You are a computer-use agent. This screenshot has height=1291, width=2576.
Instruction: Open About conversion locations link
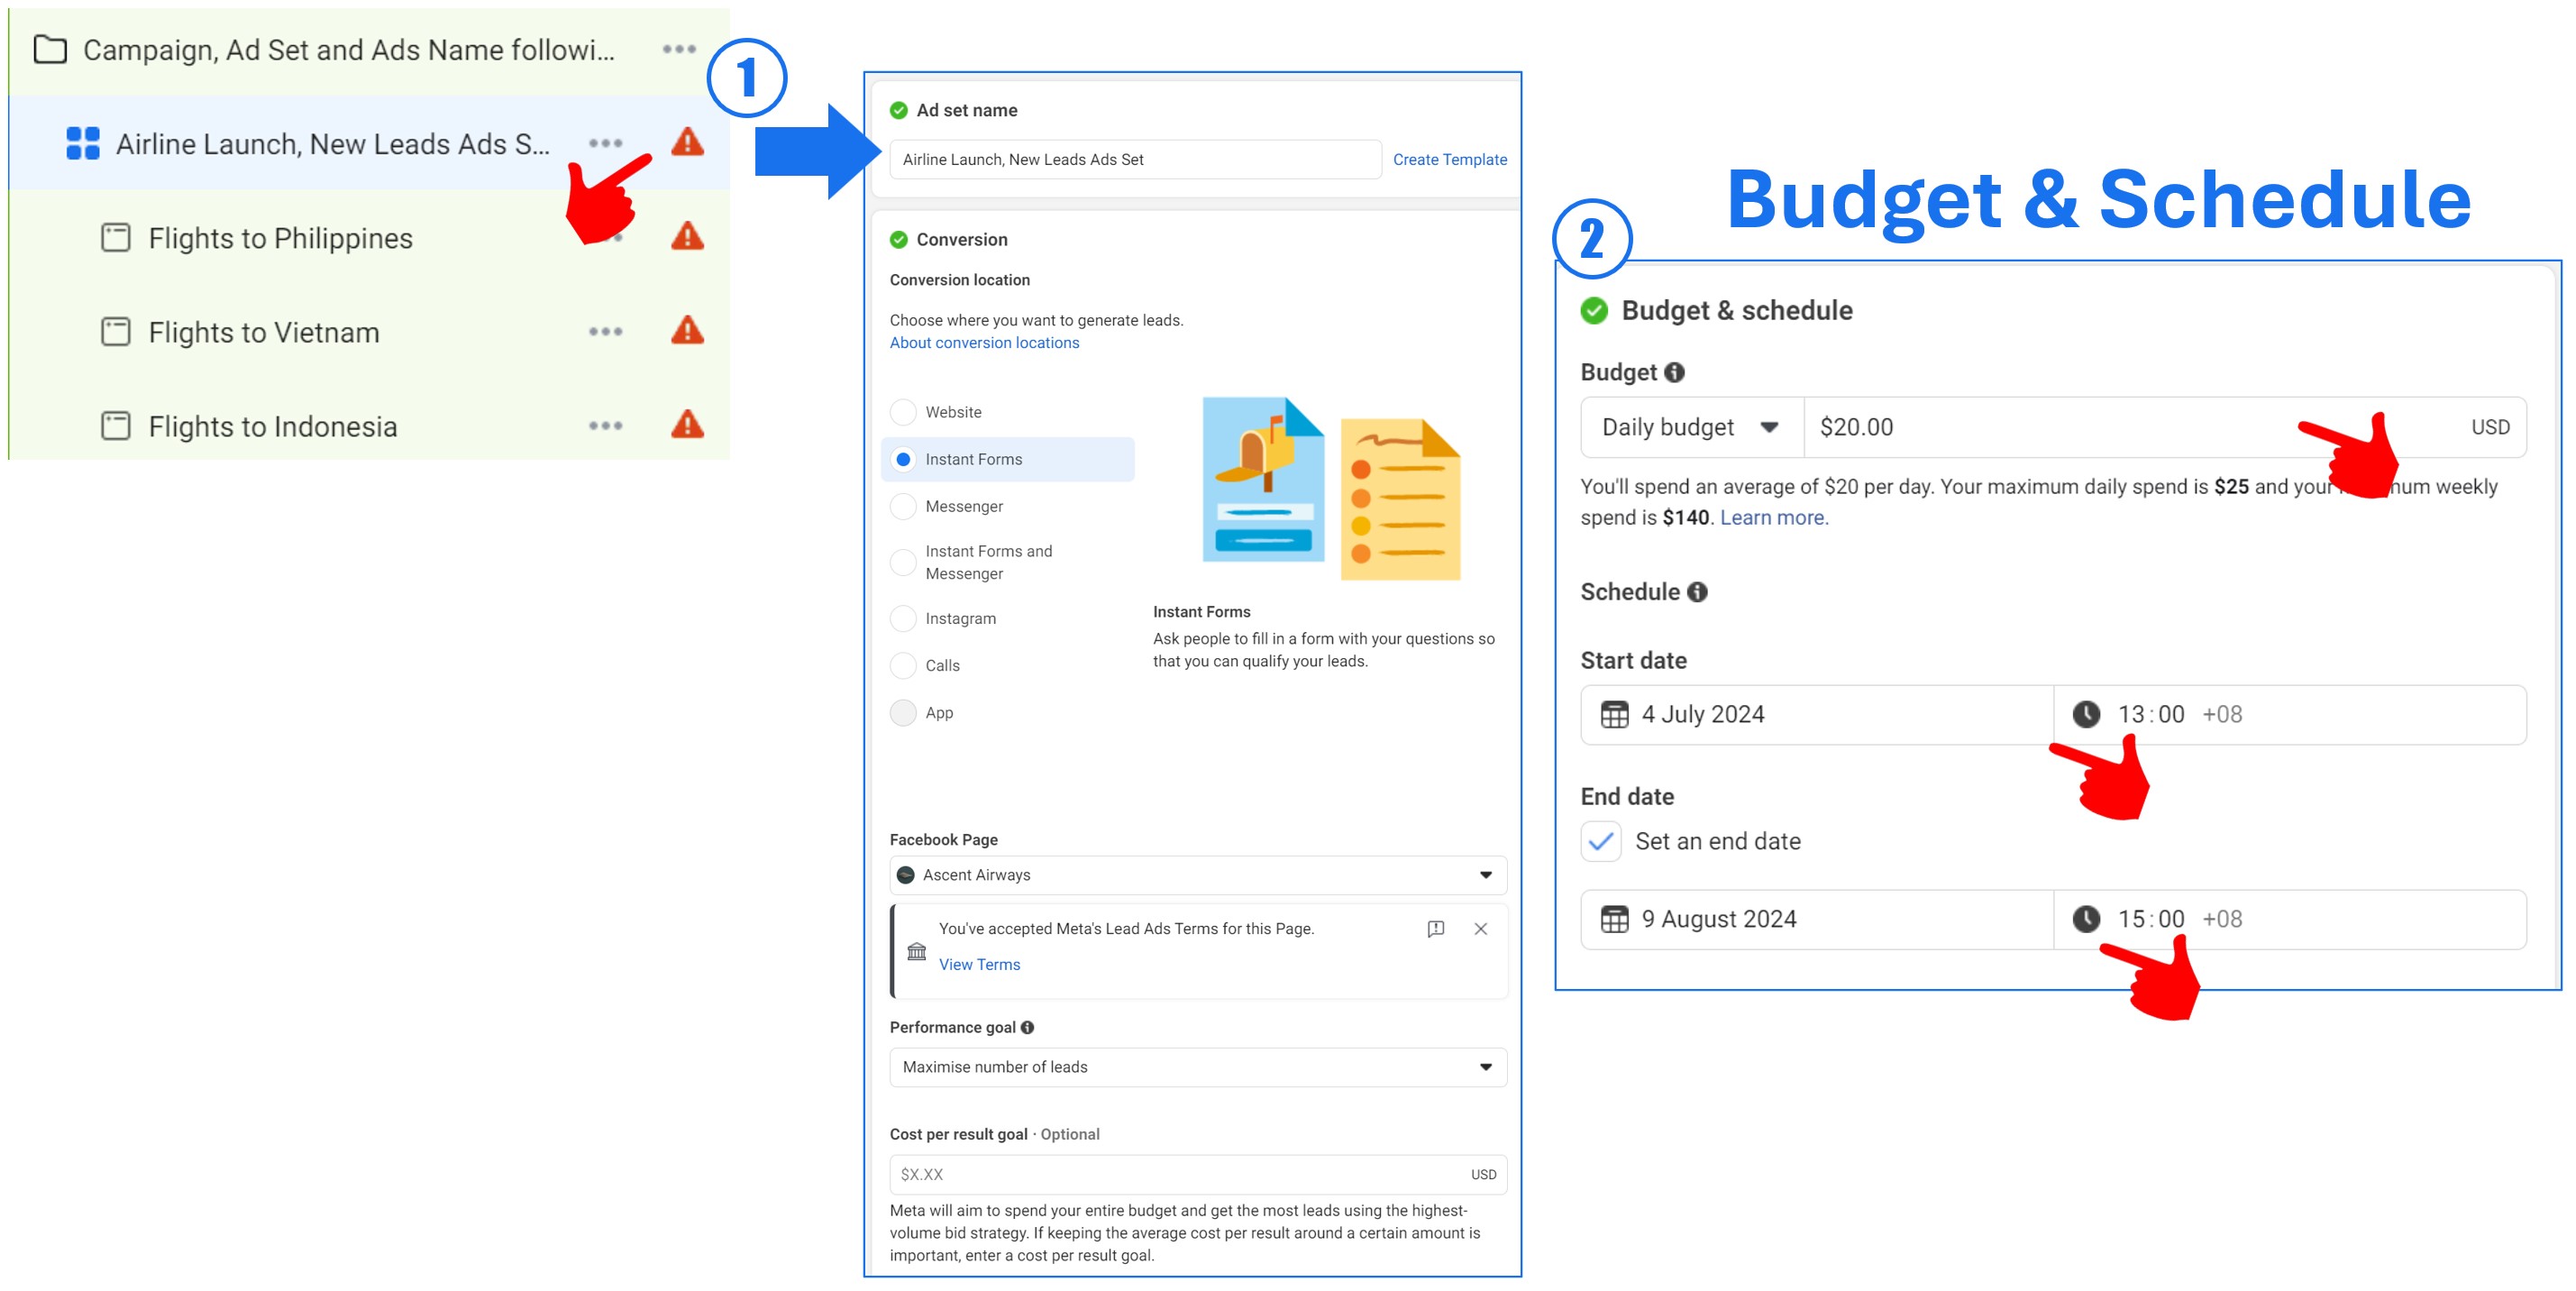984,343
